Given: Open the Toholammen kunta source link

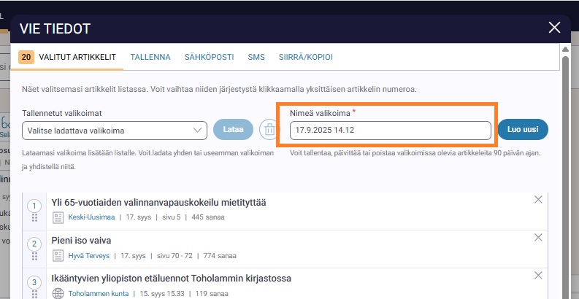Looking at the screenshot, I should click(99, 294).
